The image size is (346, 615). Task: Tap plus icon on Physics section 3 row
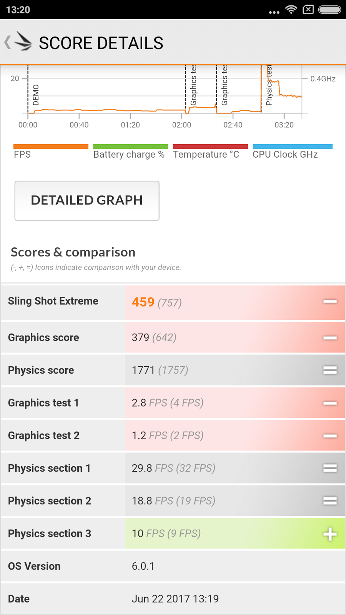point(330,534)
